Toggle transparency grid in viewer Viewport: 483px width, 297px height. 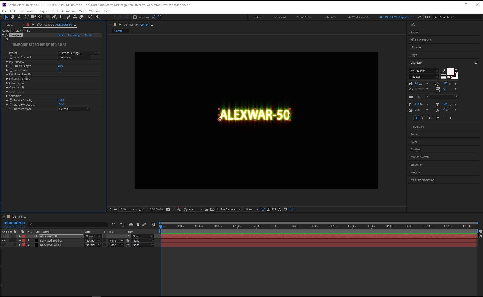212,209
